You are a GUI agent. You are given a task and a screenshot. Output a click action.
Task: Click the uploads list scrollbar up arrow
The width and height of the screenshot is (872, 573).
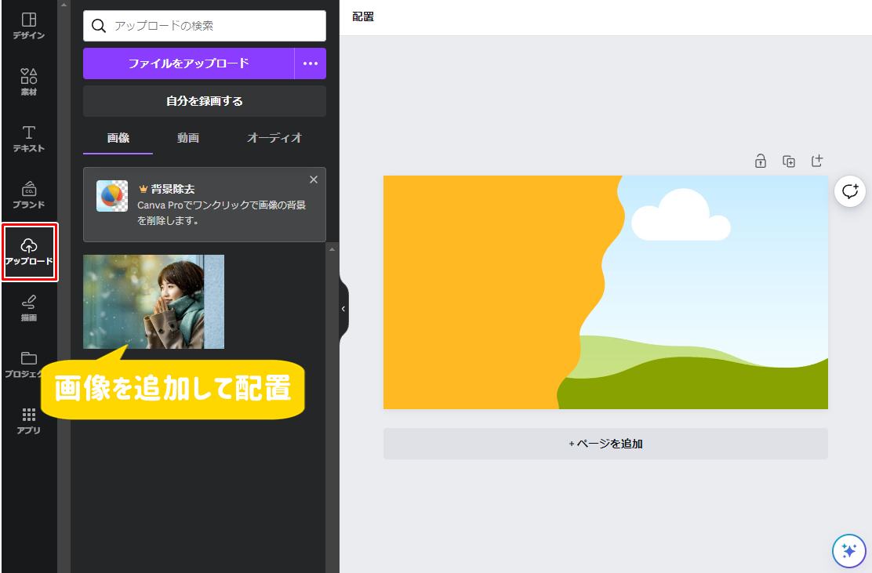[x=332, y=249]
